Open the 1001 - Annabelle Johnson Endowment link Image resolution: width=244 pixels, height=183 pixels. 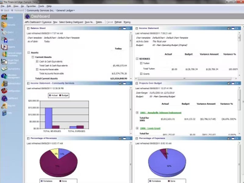point(160,113)
